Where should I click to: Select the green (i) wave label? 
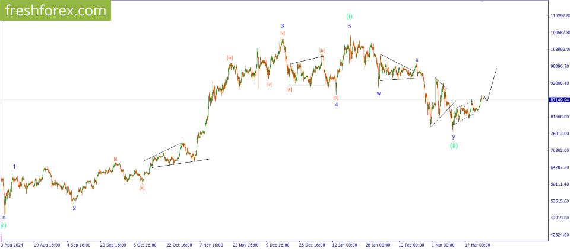(349, 17)
